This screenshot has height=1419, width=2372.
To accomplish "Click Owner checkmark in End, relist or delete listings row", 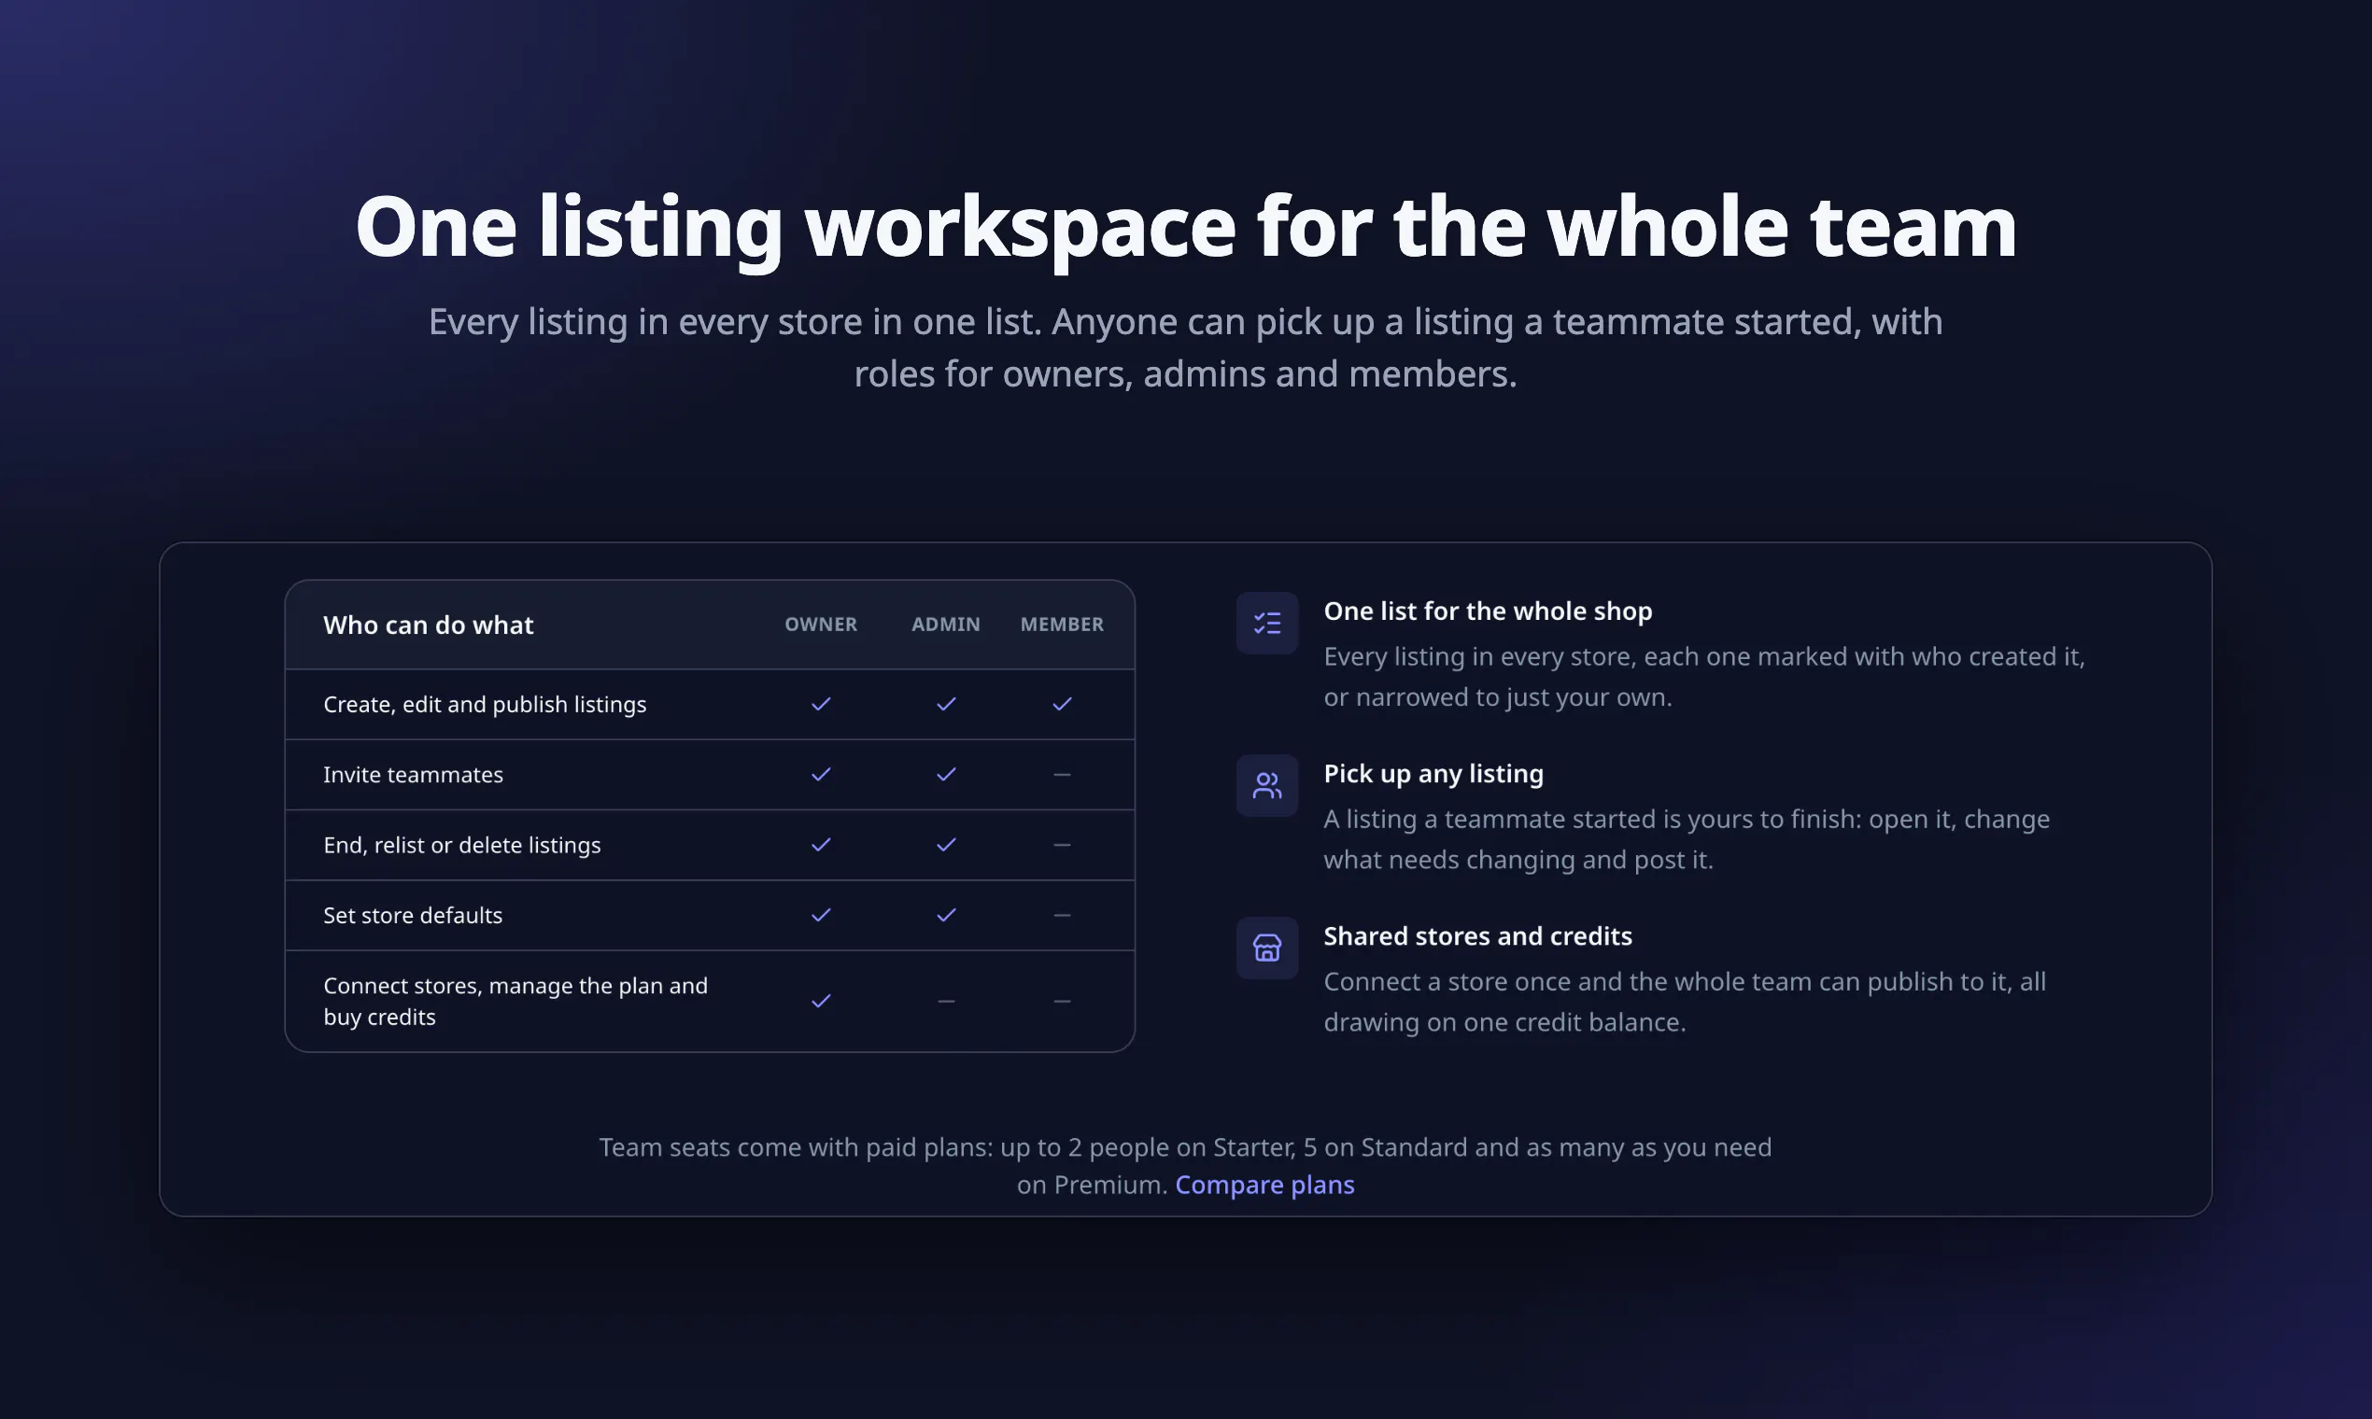I will coord(821,845).
